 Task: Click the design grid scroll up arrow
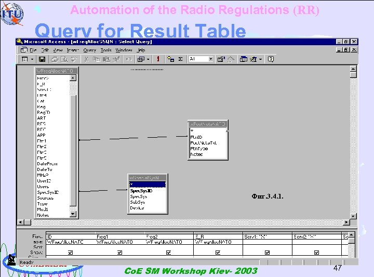pyautogui.click(x=351, y=235)
